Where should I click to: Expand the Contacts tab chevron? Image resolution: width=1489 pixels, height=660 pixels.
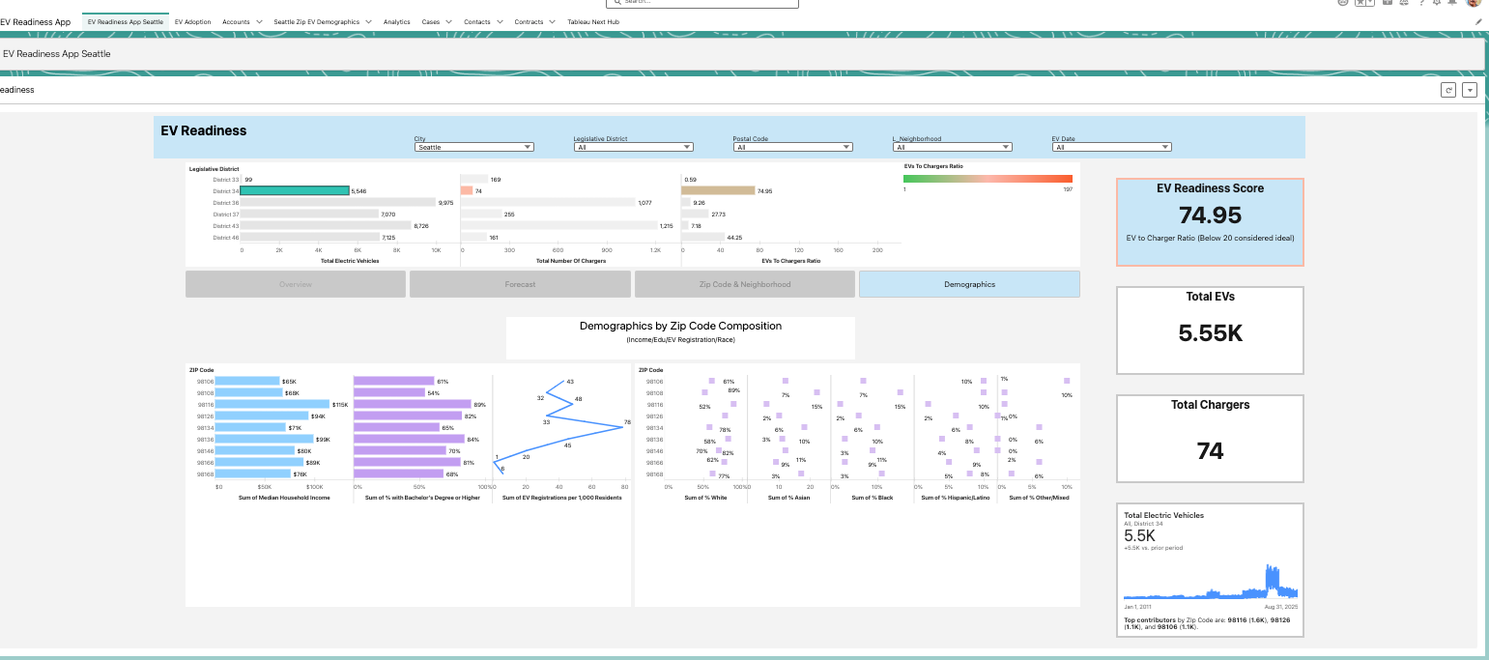pos(499,21)
